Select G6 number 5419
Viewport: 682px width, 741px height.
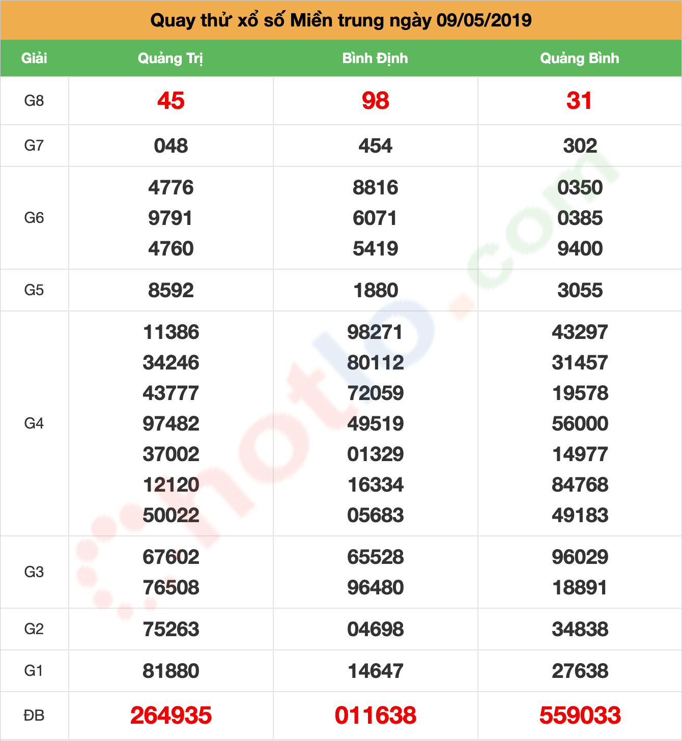376,249
